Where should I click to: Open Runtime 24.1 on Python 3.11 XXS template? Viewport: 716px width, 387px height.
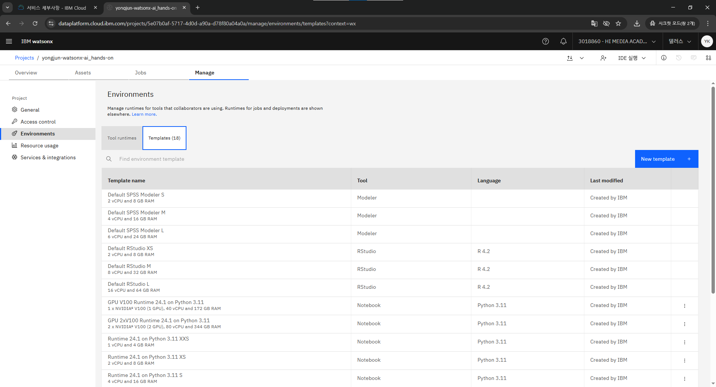point(148,339)
